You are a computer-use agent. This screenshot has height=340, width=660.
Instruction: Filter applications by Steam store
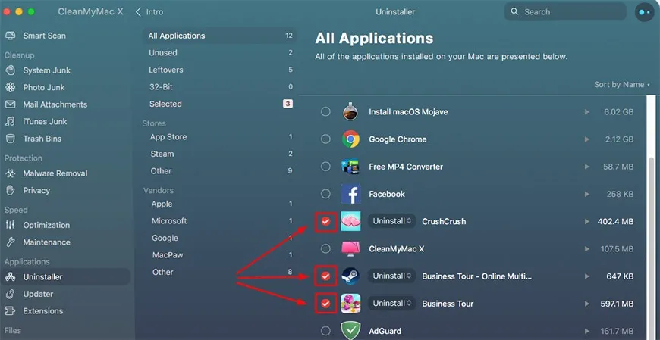220,154
